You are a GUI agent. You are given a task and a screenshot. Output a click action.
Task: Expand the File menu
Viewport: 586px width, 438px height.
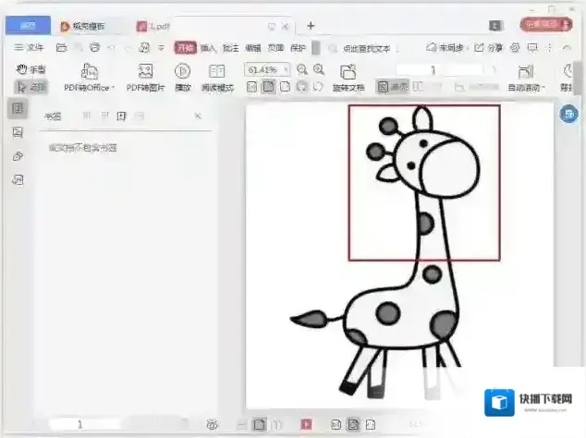pos(31,47)
